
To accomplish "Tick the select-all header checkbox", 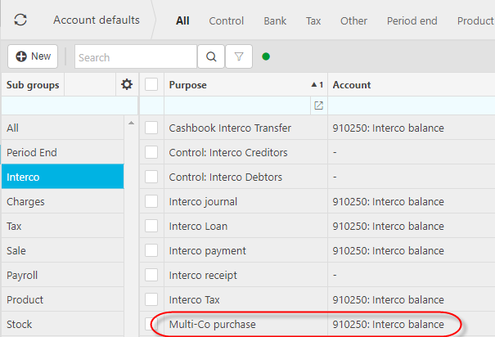I will 151,84.
